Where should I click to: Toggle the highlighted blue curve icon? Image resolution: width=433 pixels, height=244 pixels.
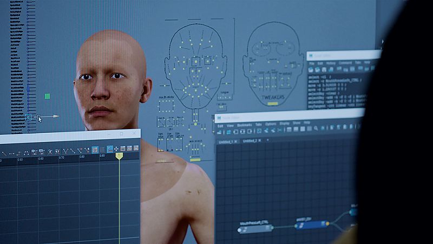coord(110,150)
